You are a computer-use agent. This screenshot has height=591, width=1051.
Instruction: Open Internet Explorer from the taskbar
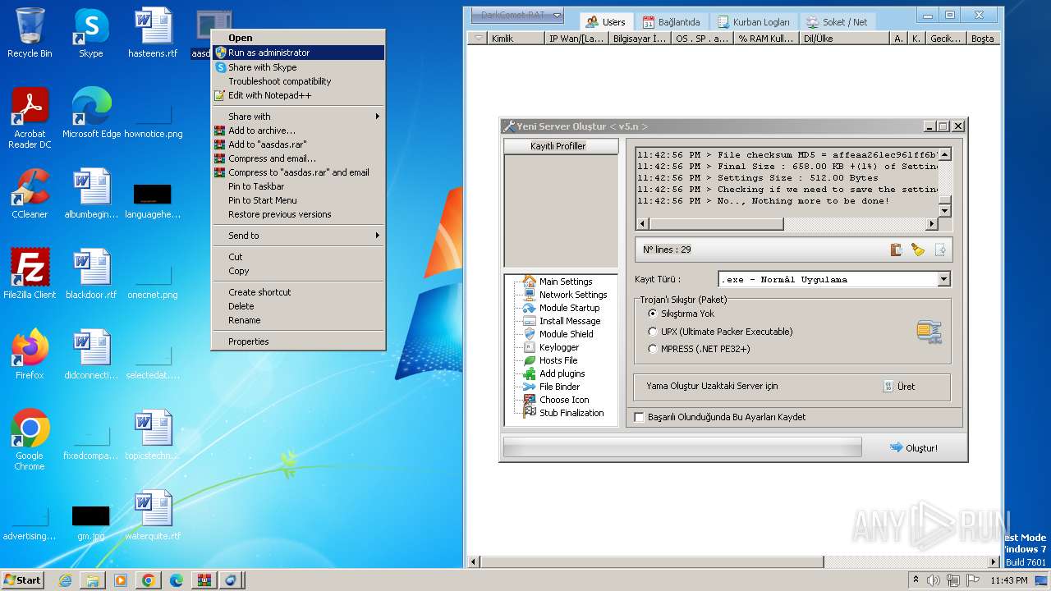(65, 580)
